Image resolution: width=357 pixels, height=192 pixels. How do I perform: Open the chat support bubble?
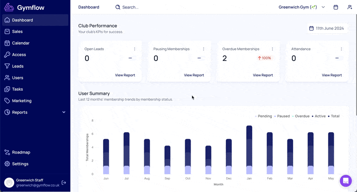[345, 180]
